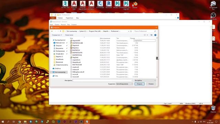The height and width of the screenshot is (124, 220).
Task: Open Notepad Файл menu
Action: (51, 24)
